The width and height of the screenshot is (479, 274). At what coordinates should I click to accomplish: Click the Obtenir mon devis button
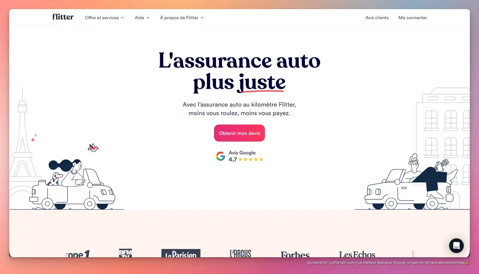[x=239, y=133]
